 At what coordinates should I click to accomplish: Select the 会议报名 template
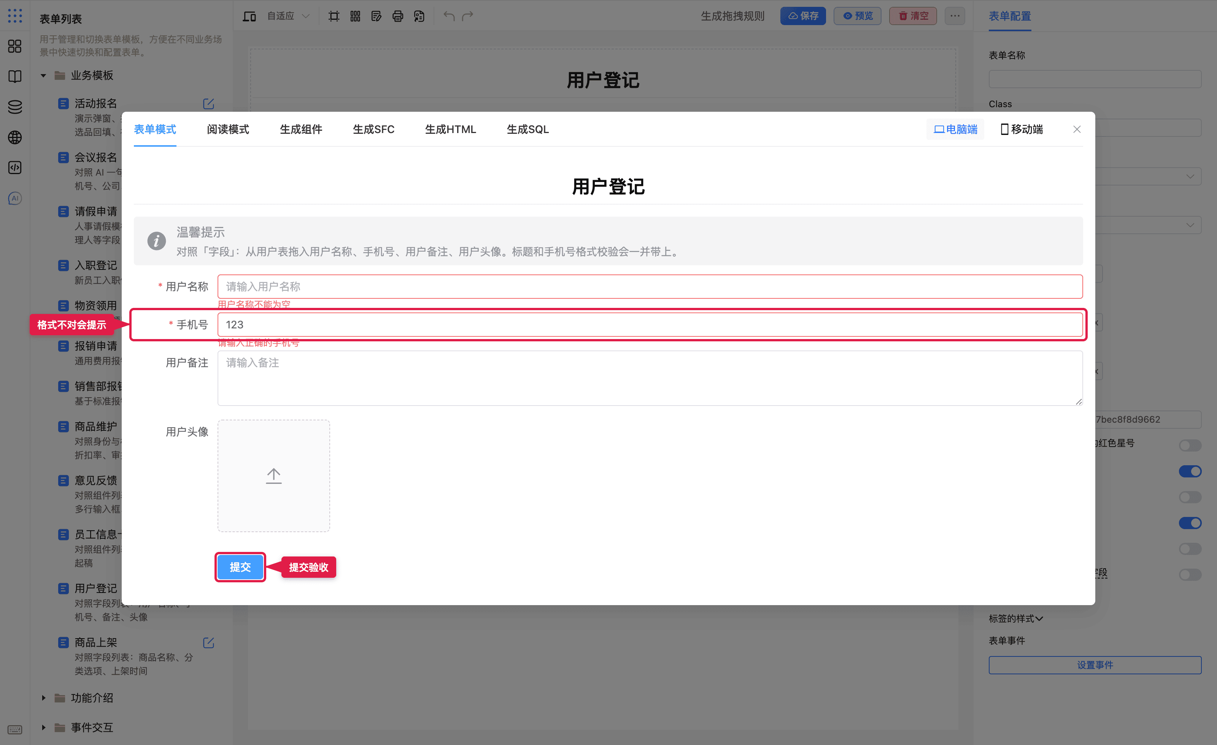pyautogui.click(x=96, y=157)
